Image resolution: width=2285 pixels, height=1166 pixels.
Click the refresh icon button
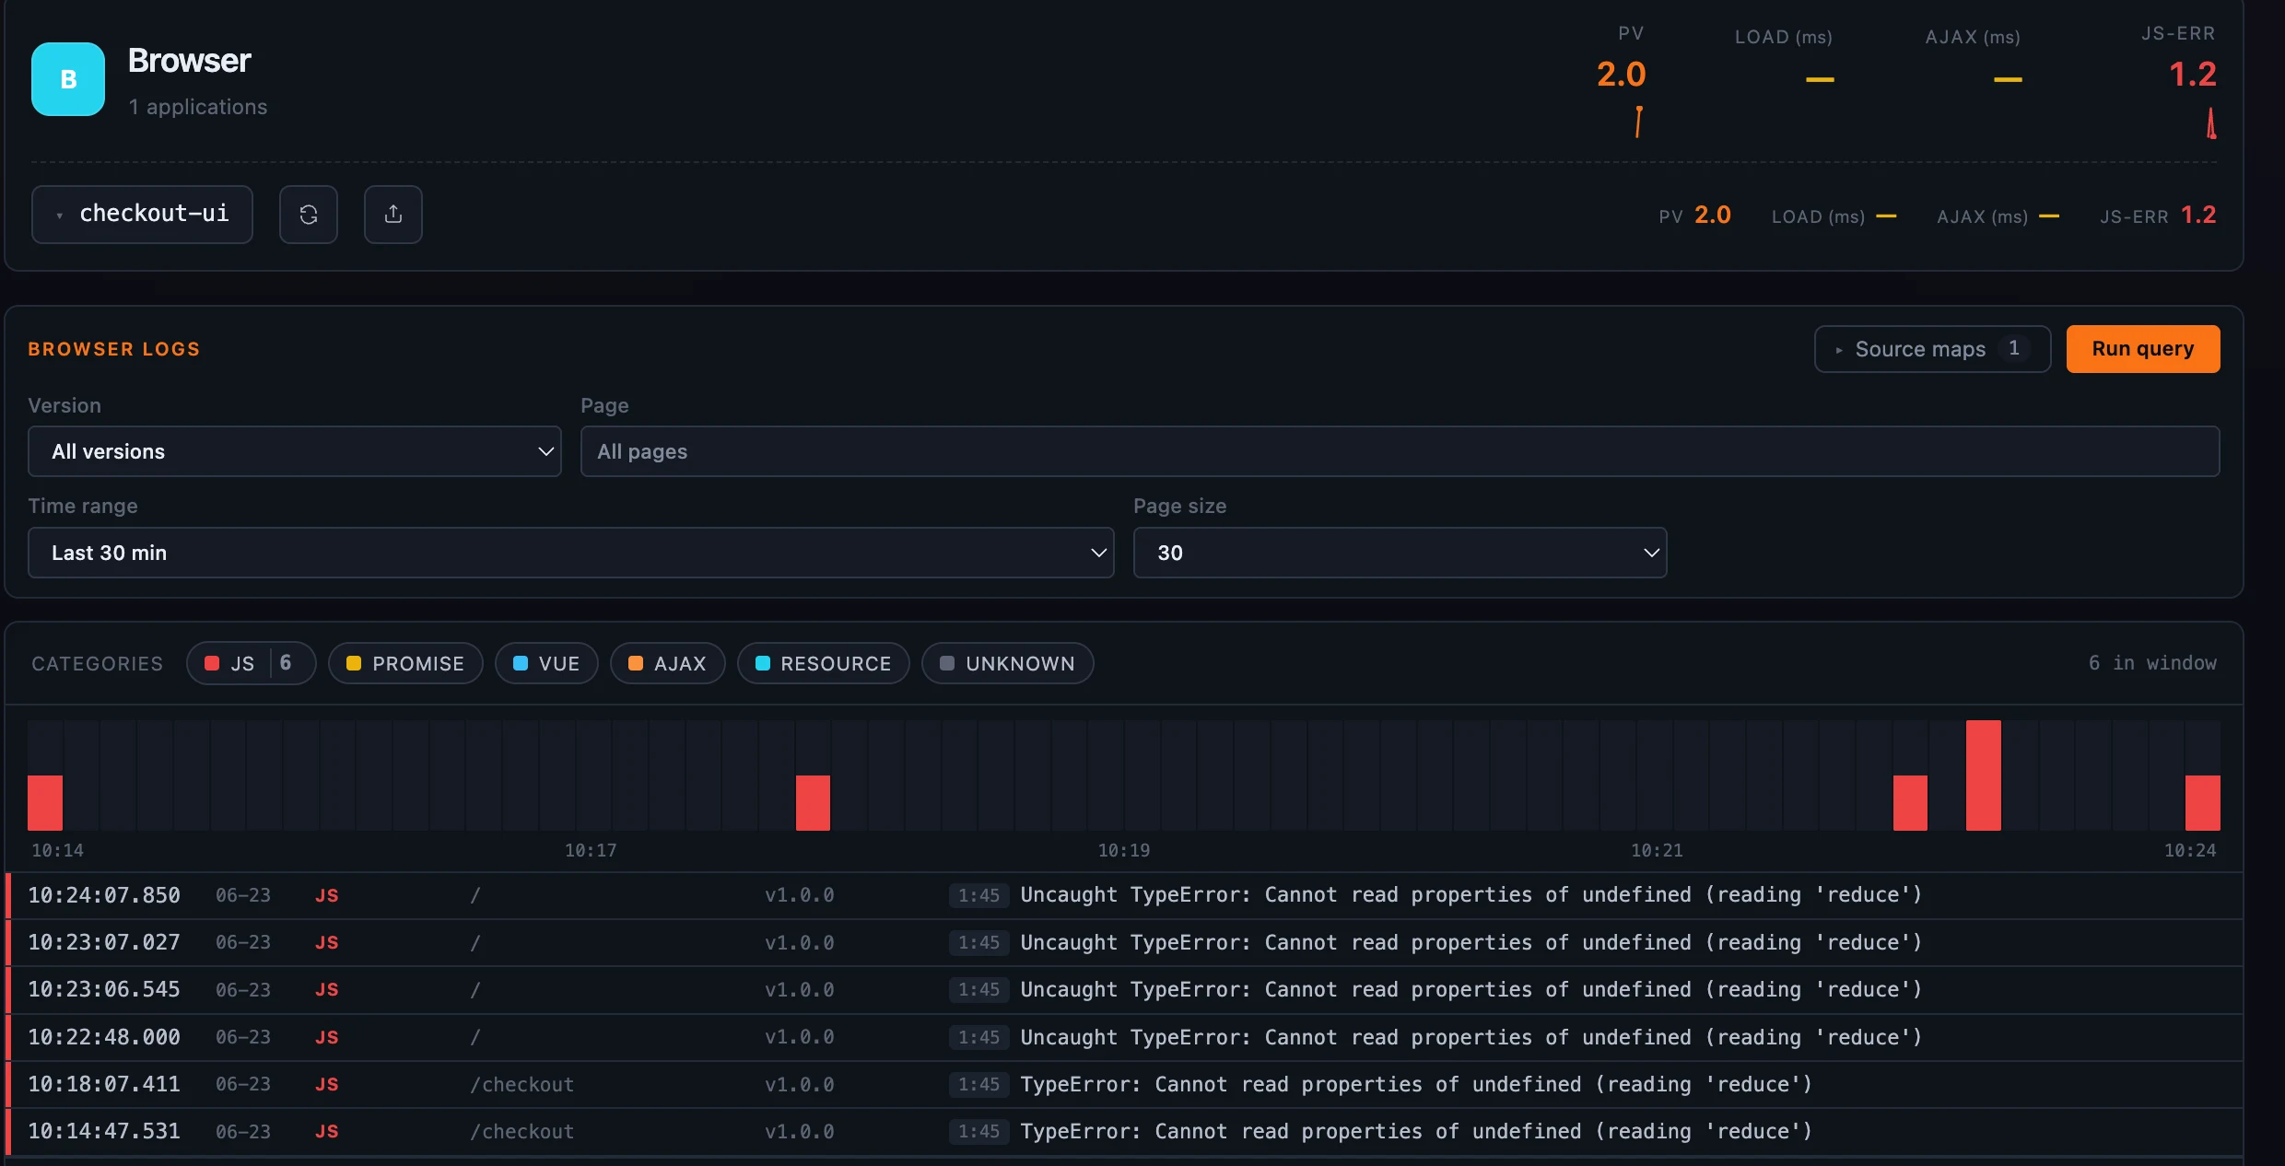point(309,215)
